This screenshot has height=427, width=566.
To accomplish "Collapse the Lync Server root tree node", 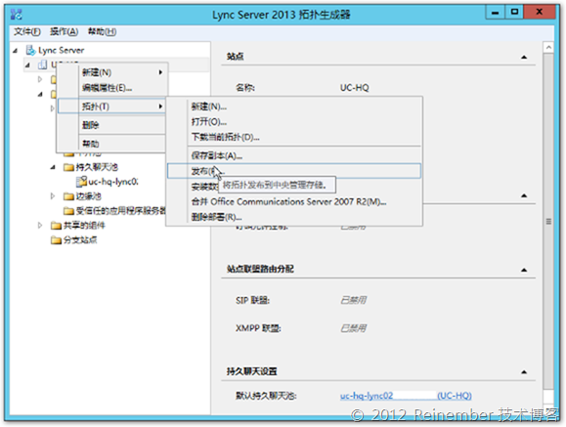I will [x=16, y=51].
